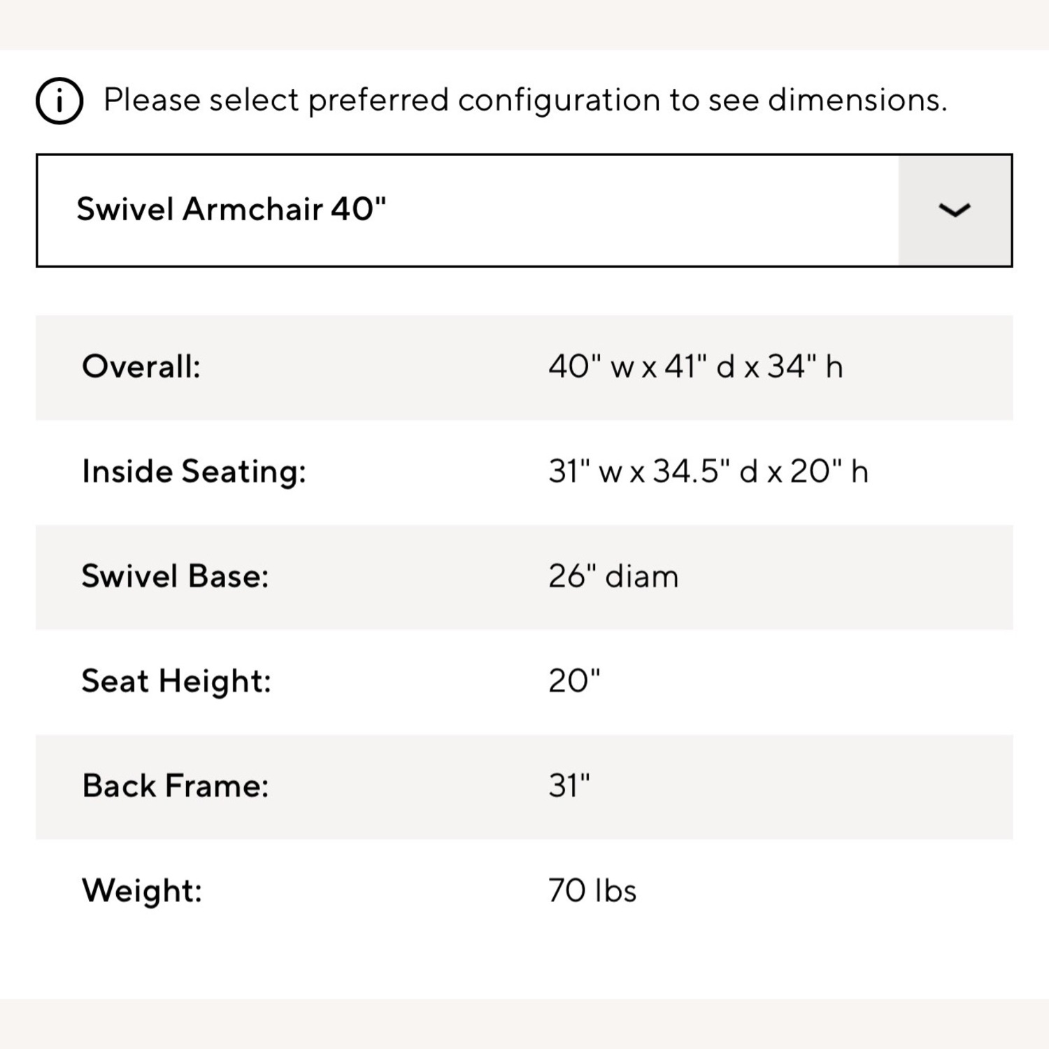Click the info circle icon

tap(59, 101)
